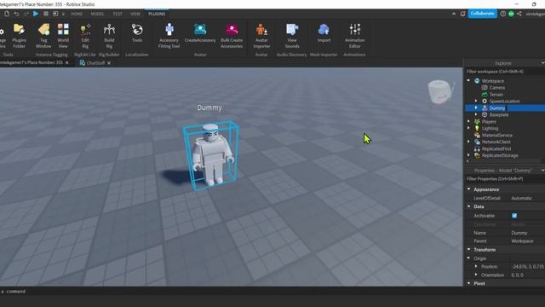Screen dimensions: 545x307
Task: Toggle the Archivable checkbox
Action: 514,216
